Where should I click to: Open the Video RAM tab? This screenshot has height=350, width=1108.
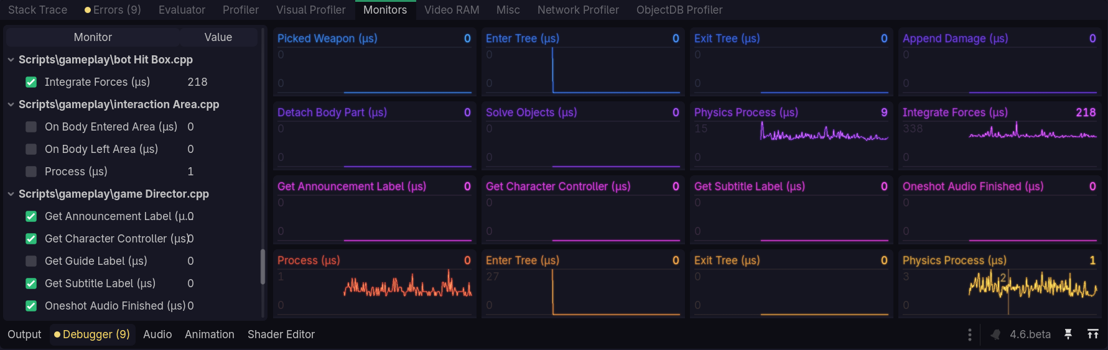pyautogui.click(x=452, y=10)
